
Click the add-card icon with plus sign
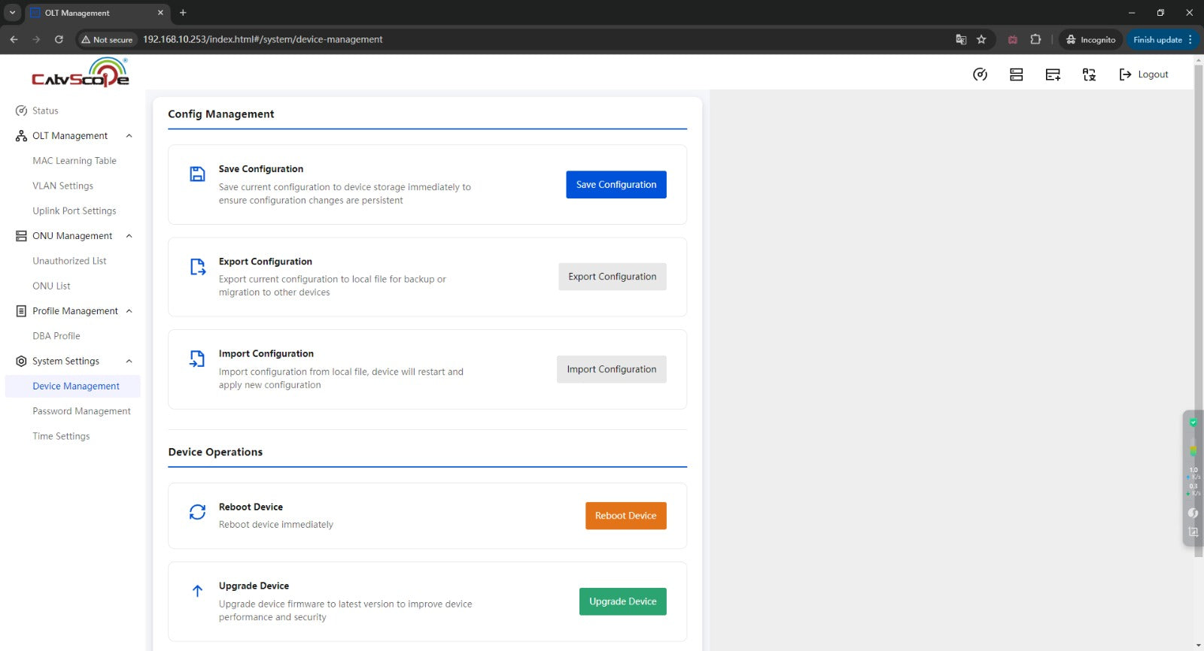coord(1053,74)
